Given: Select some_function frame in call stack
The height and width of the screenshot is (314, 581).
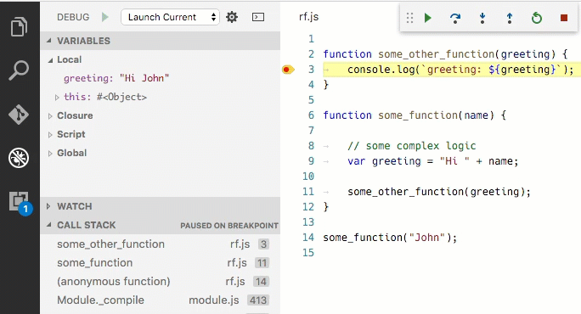Looking at the screenshot, I should (163, 263).
